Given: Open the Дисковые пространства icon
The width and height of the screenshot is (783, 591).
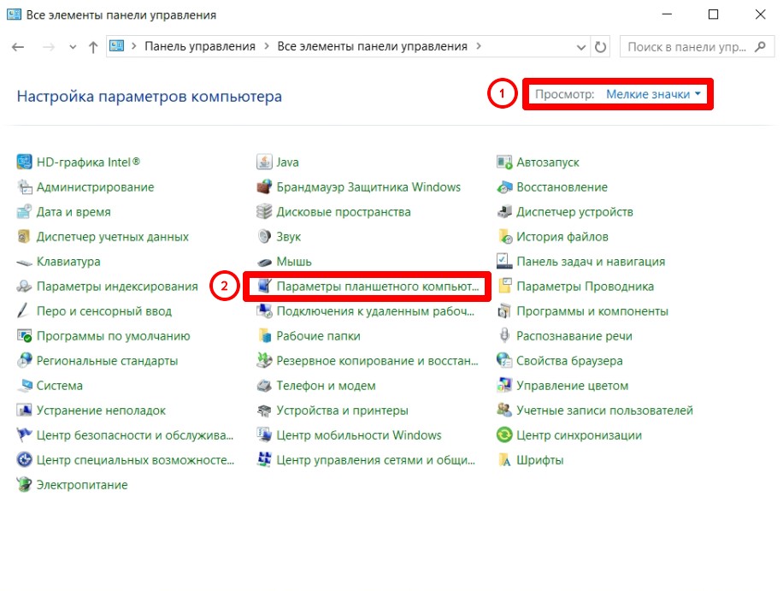Looking at the screenshot, I should (x=264, y=212).
